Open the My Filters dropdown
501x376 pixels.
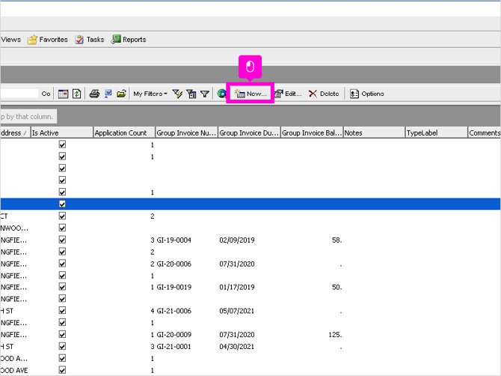150,94
